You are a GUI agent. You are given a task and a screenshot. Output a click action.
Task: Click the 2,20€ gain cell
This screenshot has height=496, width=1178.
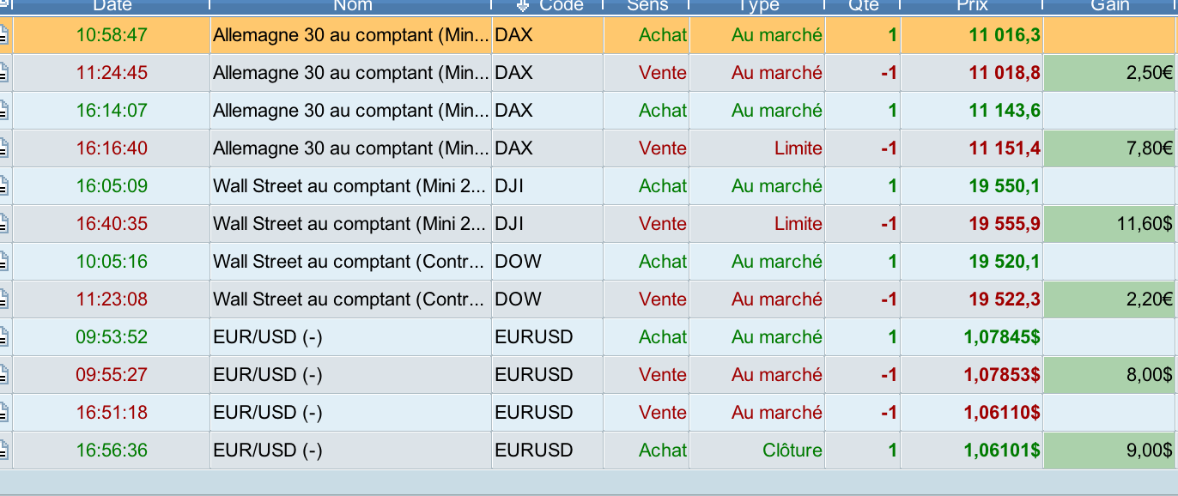coord(1110,299)
